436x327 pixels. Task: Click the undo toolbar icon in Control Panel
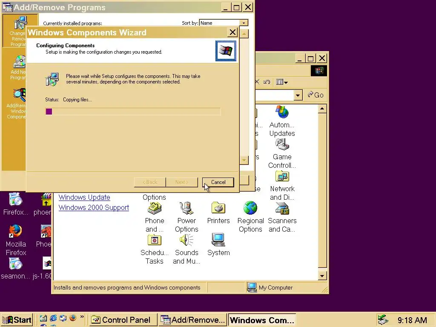[x=267, y=82]
